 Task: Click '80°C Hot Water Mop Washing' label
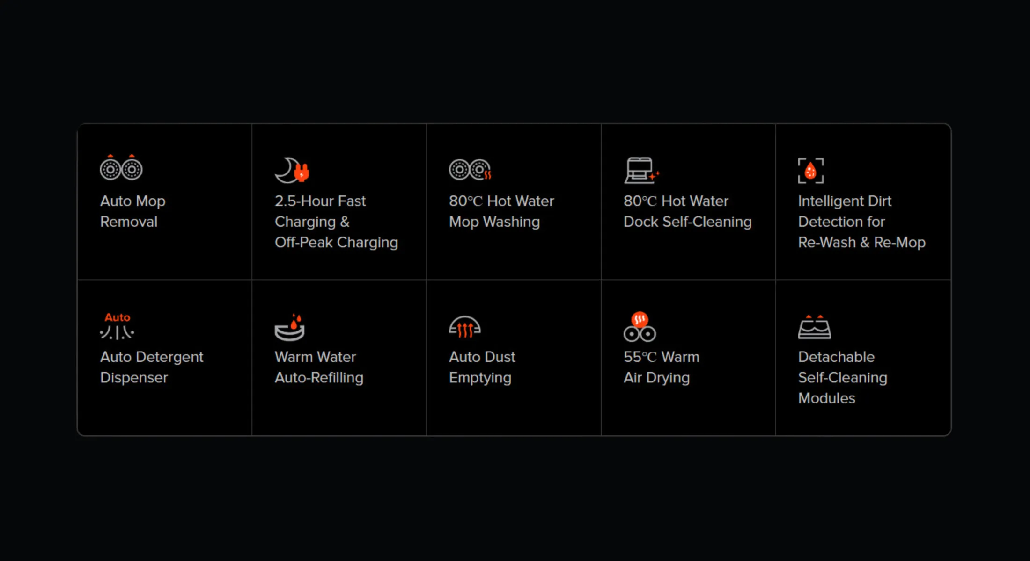click(501, 211)
